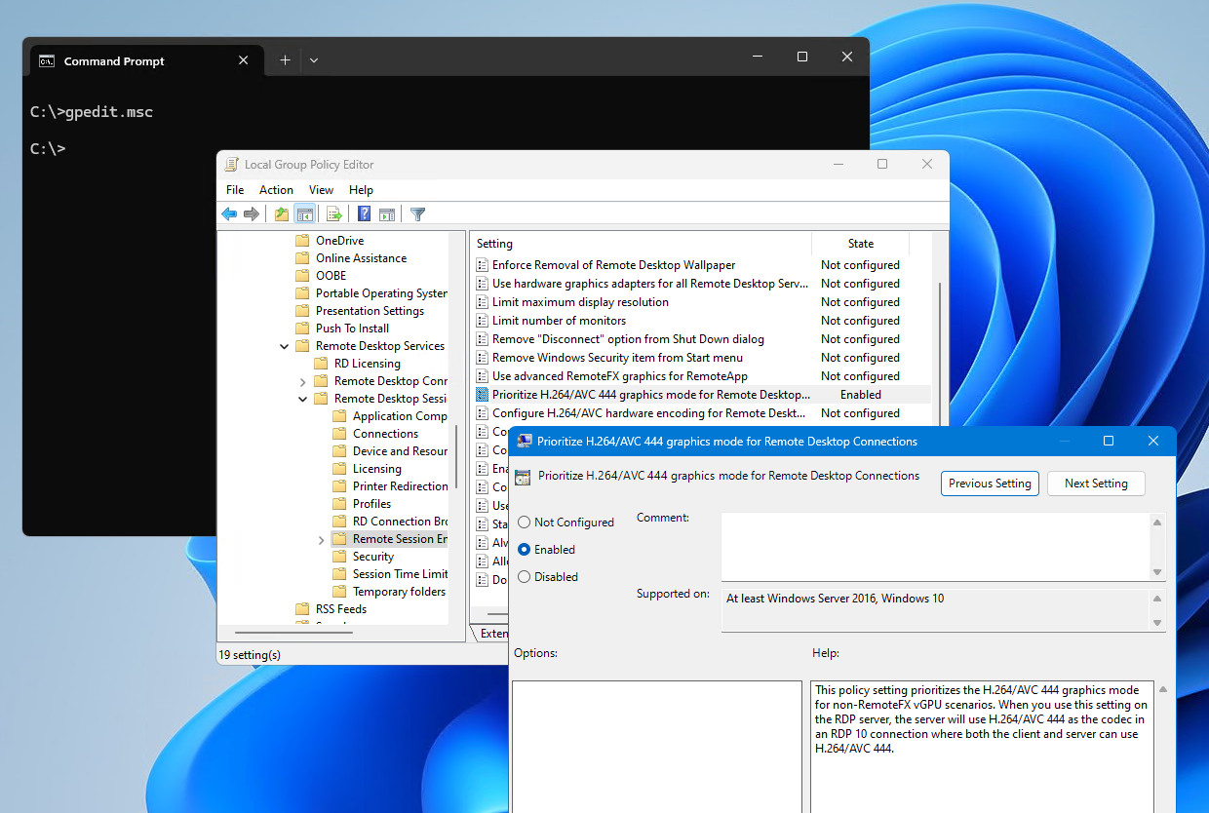Click the Next Setting button
The width and height of the screenshot is (1209, 813).
pyautogui.click(x=1096, y=484)
